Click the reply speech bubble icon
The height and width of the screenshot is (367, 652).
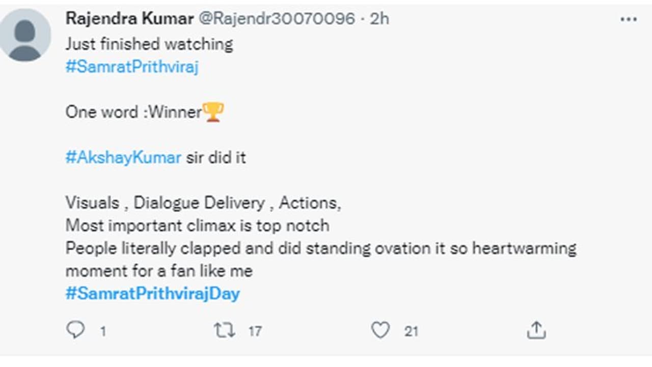pyautogui.click(x=75, y=331)
